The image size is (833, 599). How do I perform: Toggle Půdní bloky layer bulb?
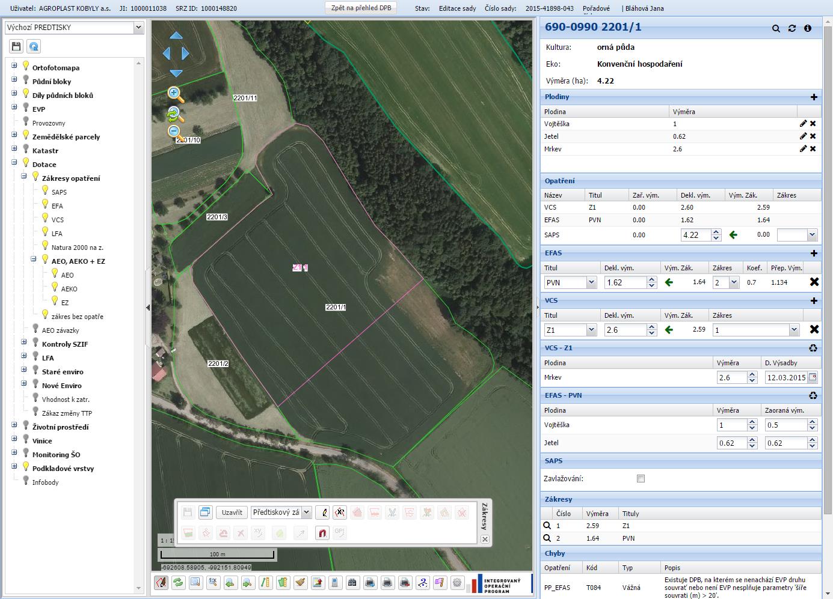point(26,80)
